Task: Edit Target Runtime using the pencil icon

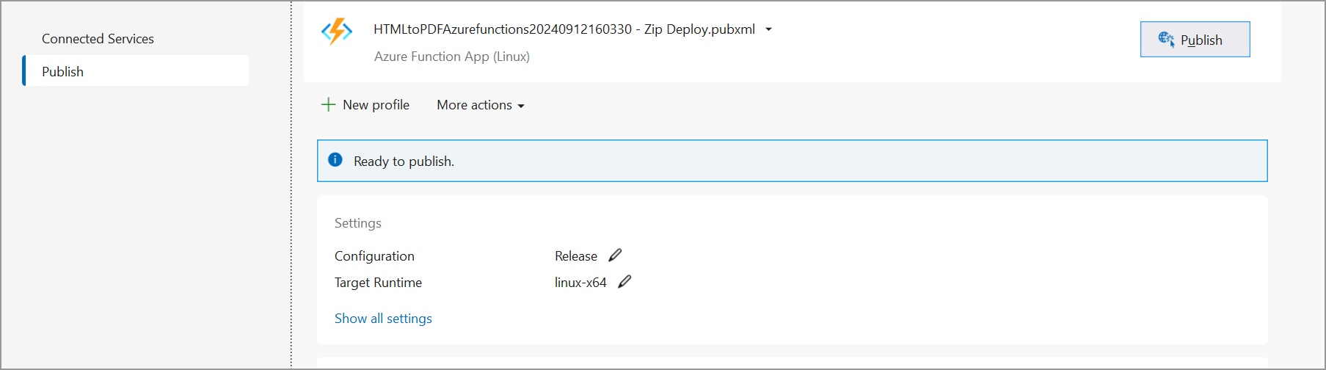Action: [x=624, y=282]
